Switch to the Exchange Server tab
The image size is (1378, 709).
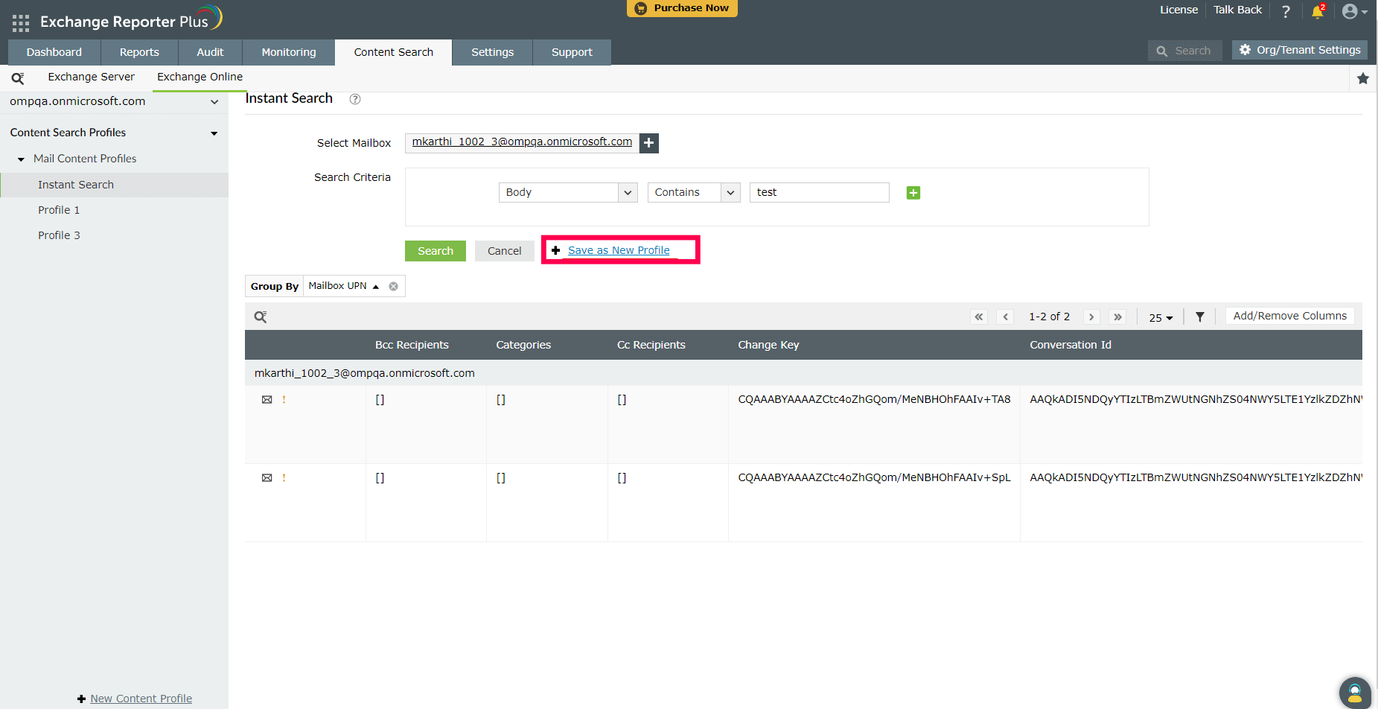tap(91, 77)
